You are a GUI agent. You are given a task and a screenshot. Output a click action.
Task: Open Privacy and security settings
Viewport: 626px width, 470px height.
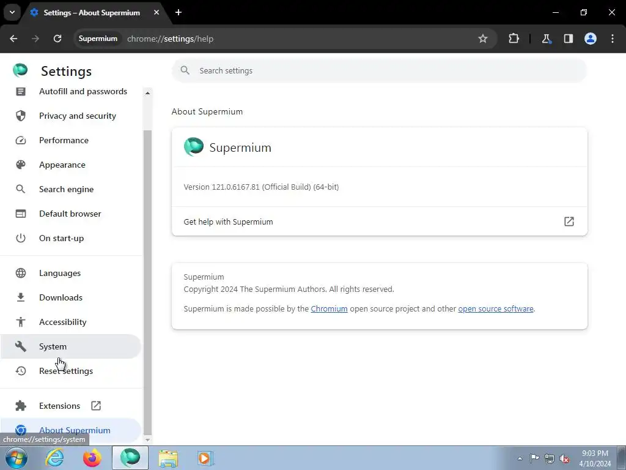click(x=71, y=116)
